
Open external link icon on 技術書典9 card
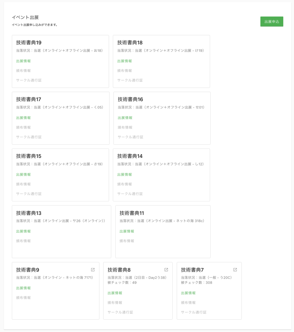point(93,270)
